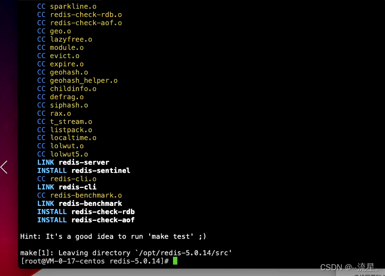Click the 'make test' hint line
Image resolution: width=385 pixels, height=276 pixels.
click(x=113, y=236)
